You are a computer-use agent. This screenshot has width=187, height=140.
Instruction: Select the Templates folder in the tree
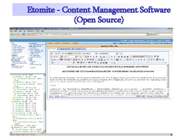pos(18,127)
